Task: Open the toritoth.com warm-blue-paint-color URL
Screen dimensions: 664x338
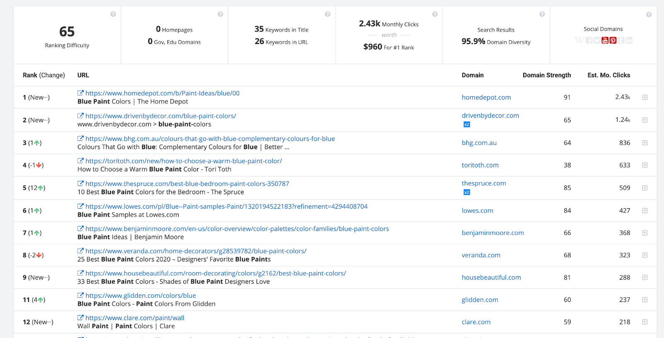Action: (184, 161)
